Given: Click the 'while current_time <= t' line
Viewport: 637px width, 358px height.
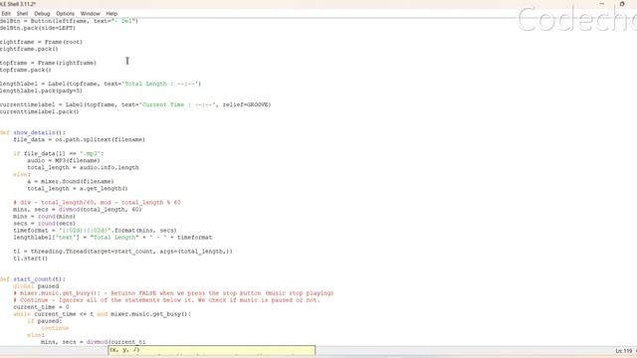Looking at the screenshot, I should 102,314.
